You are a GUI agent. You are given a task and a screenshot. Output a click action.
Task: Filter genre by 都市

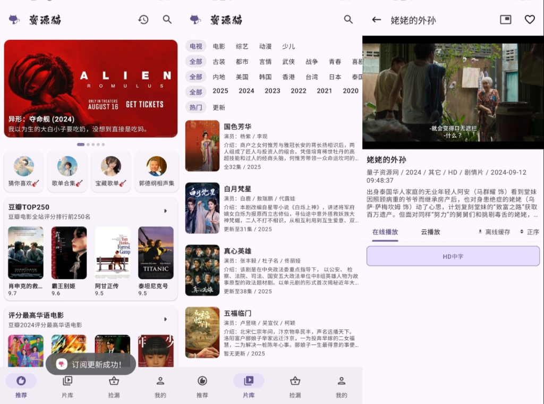coord(242,62)
